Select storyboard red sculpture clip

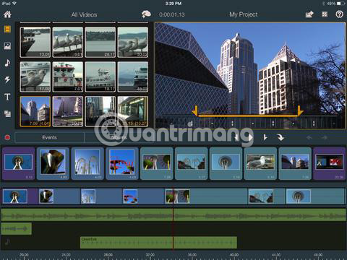[x=122, y=163]
